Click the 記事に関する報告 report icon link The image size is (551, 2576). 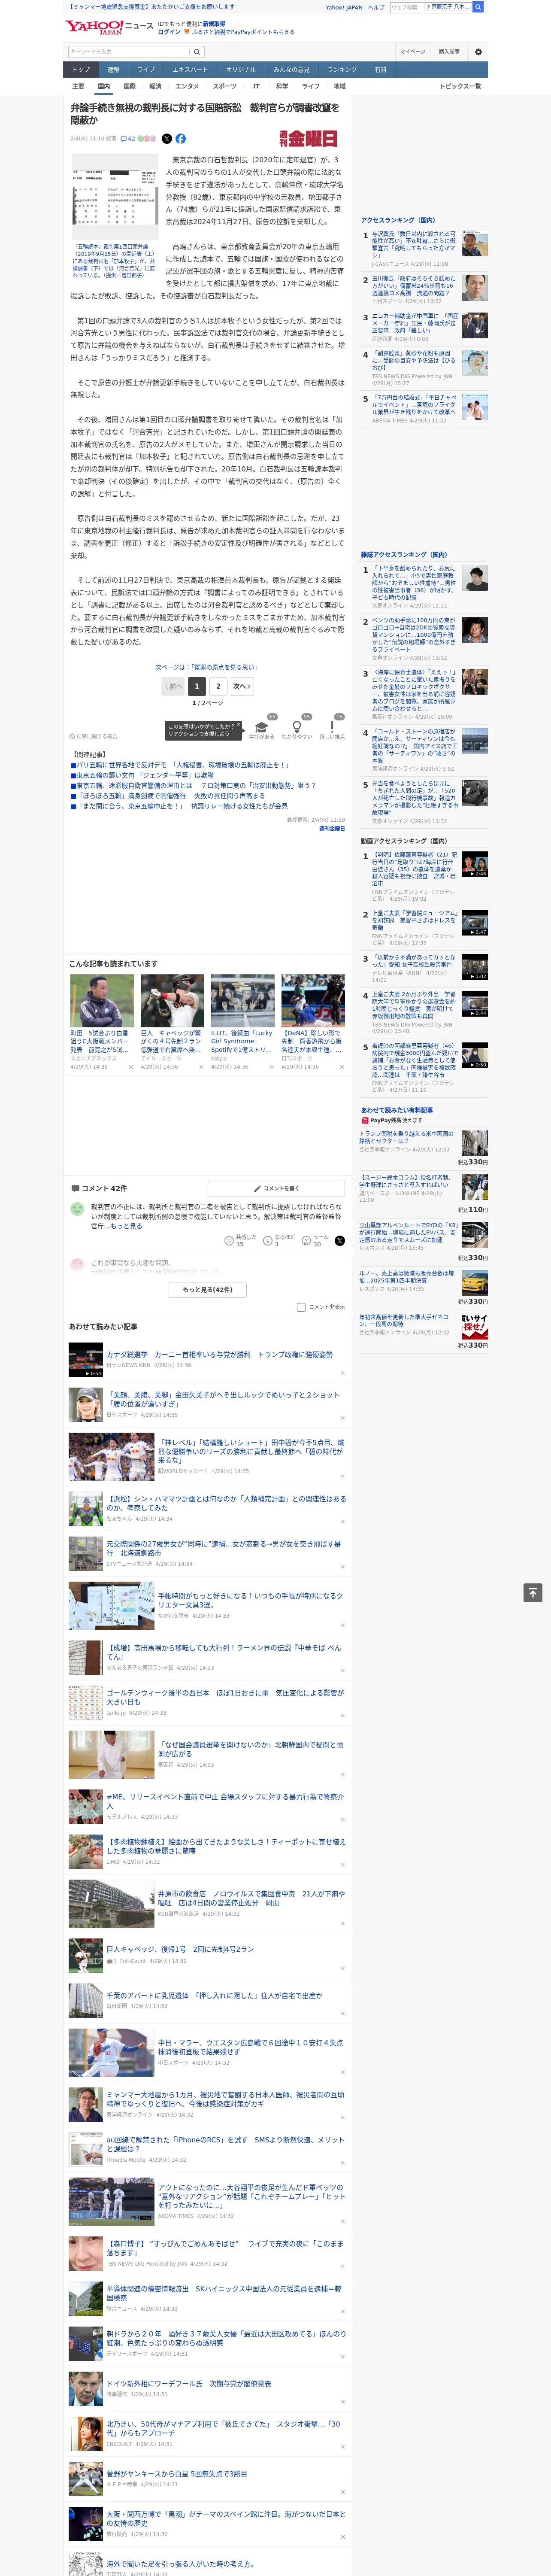(x=93, y=737)
